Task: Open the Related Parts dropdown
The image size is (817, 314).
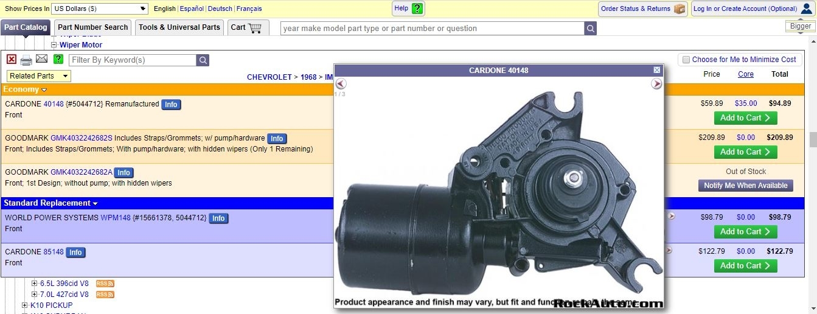Action: (x=39, y=76)
